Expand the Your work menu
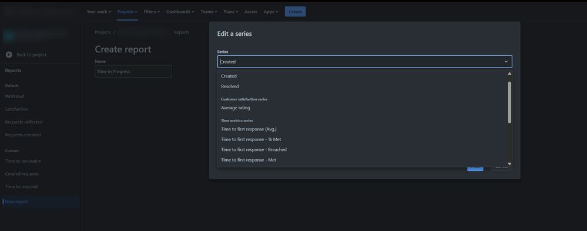 99,12
